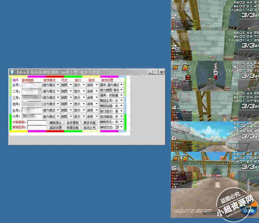
Task: Open the 六号 row 启用 dropdown
Action: click(x=97, y=117)
